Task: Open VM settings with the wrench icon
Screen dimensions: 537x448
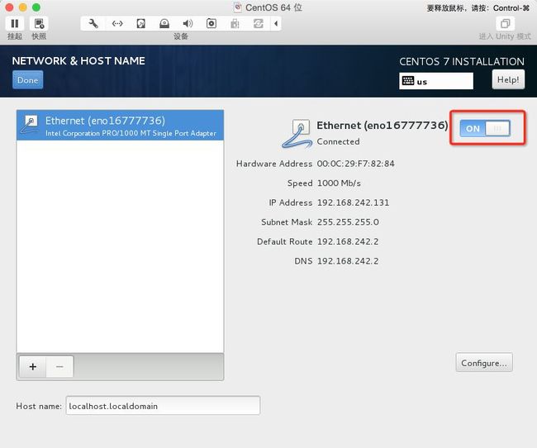Action: click(93, 24)
